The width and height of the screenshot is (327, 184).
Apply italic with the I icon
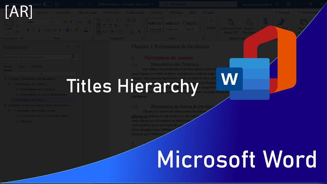coord(34,30)
